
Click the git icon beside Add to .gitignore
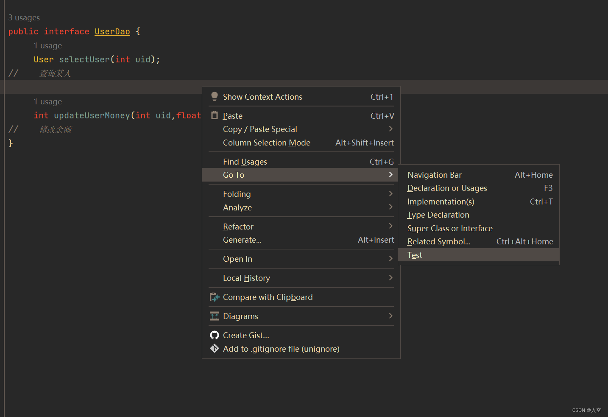tap(215, 349)
